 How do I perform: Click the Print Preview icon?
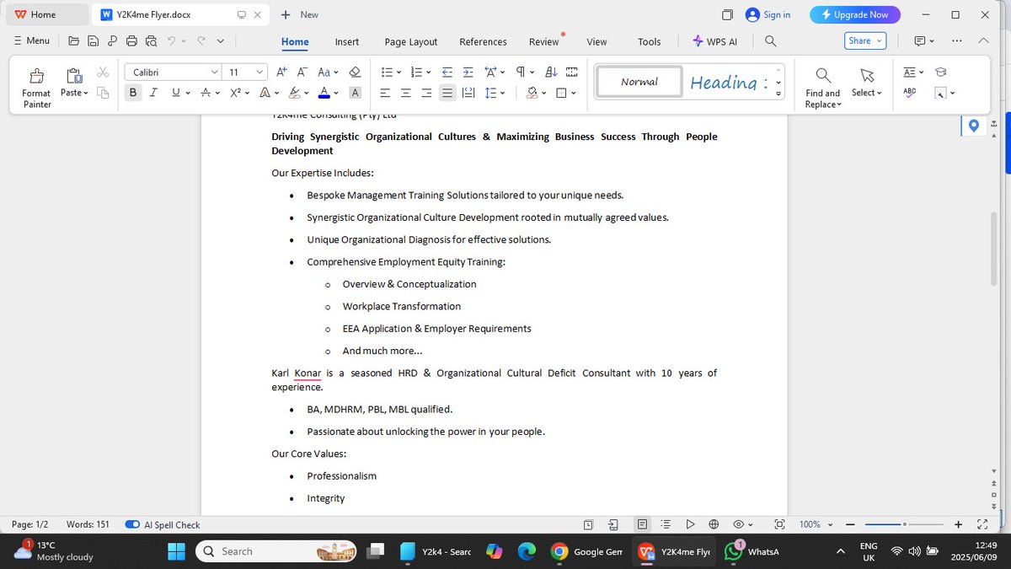point(151,40)
